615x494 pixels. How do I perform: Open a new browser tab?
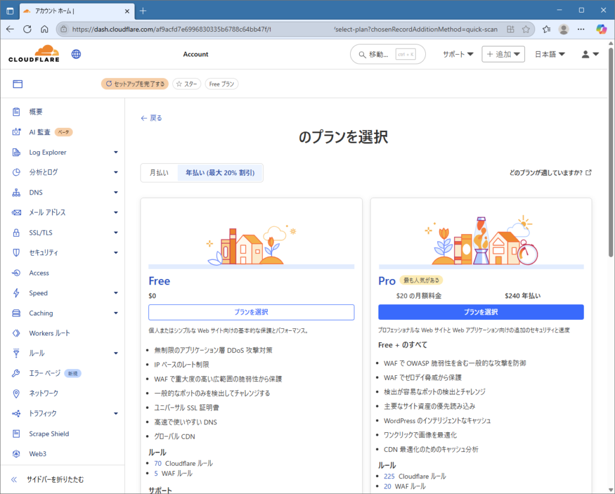point(143,11)
